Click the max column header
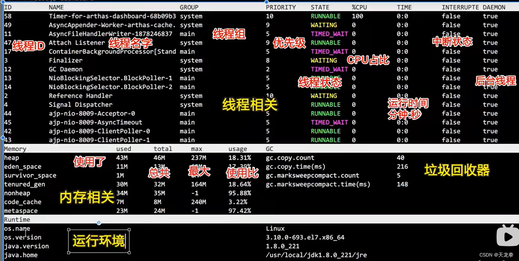519x261 pixels. click(197, 149)
